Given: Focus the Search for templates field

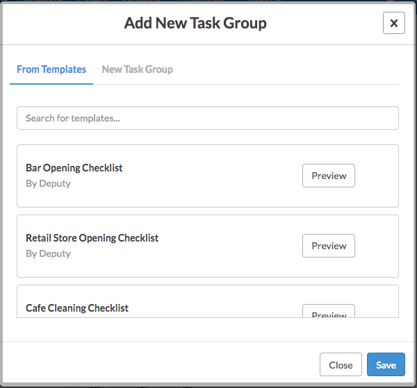Looking at the screenshot, I should pyautogui.click(x=207, y=118).
